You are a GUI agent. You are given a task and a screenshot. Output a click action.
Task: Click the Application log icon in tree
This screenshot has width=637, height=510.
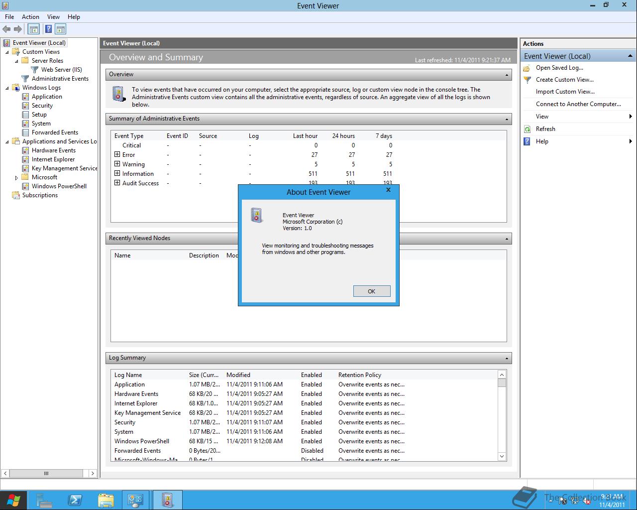(25, 97)
